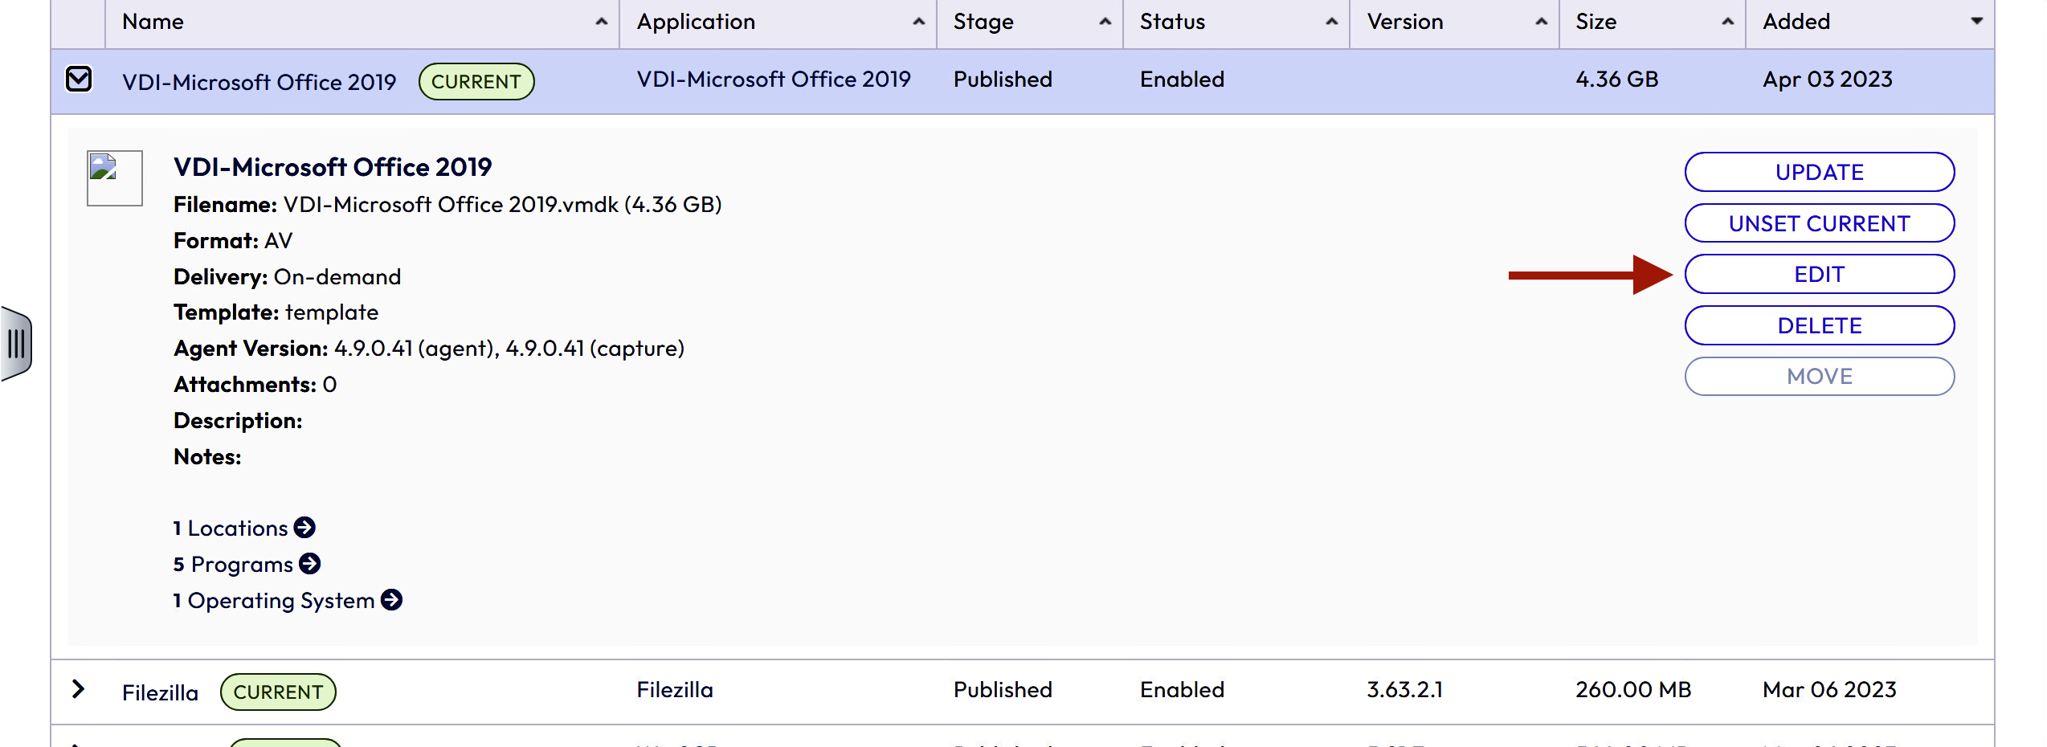Toggle the Added column sort dropdown
The image size is (2047, 747).
pos(1976,22)
